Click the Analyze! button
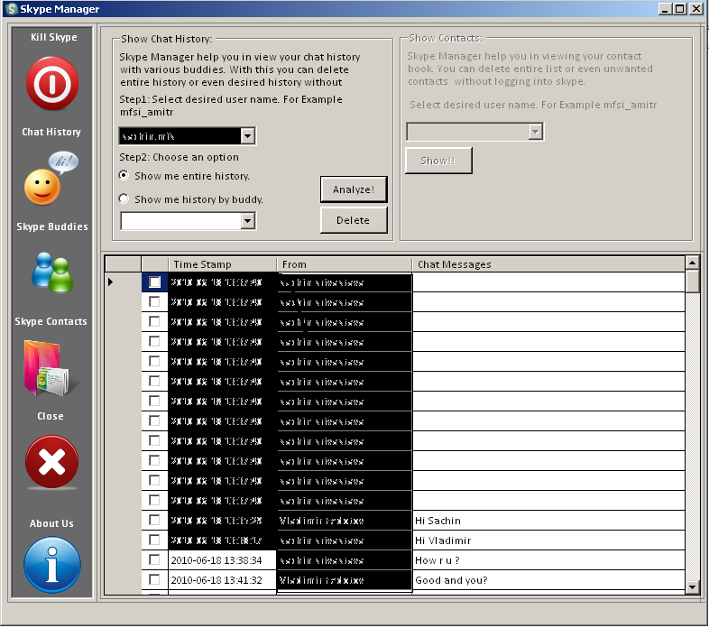 [354, 189]
